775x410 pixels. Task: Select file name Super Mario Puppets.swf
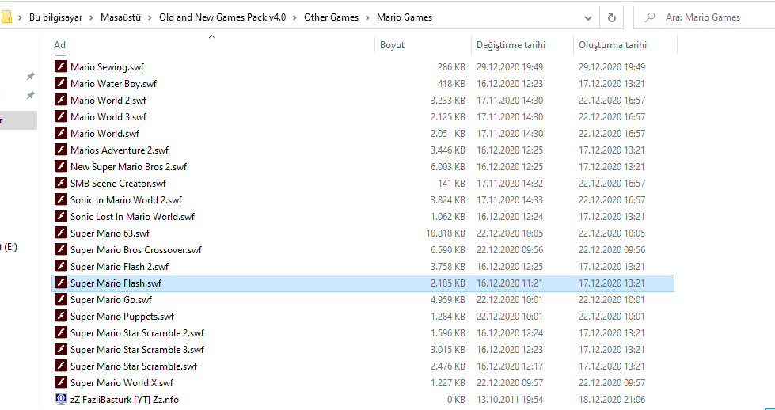[x=122, y=316]
